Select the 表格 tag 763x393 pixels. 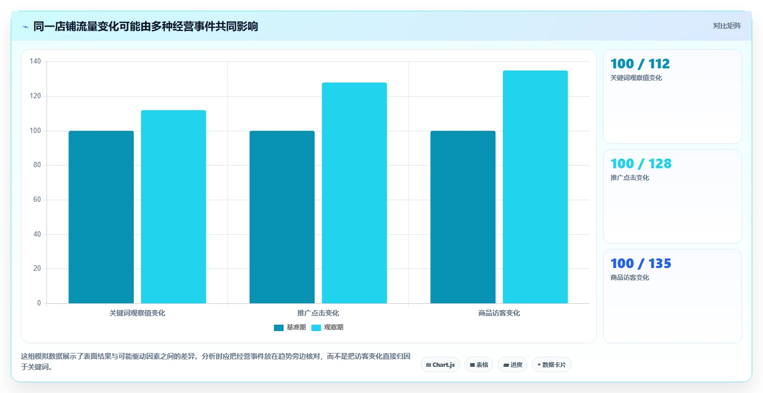click(x=479, y=365)
